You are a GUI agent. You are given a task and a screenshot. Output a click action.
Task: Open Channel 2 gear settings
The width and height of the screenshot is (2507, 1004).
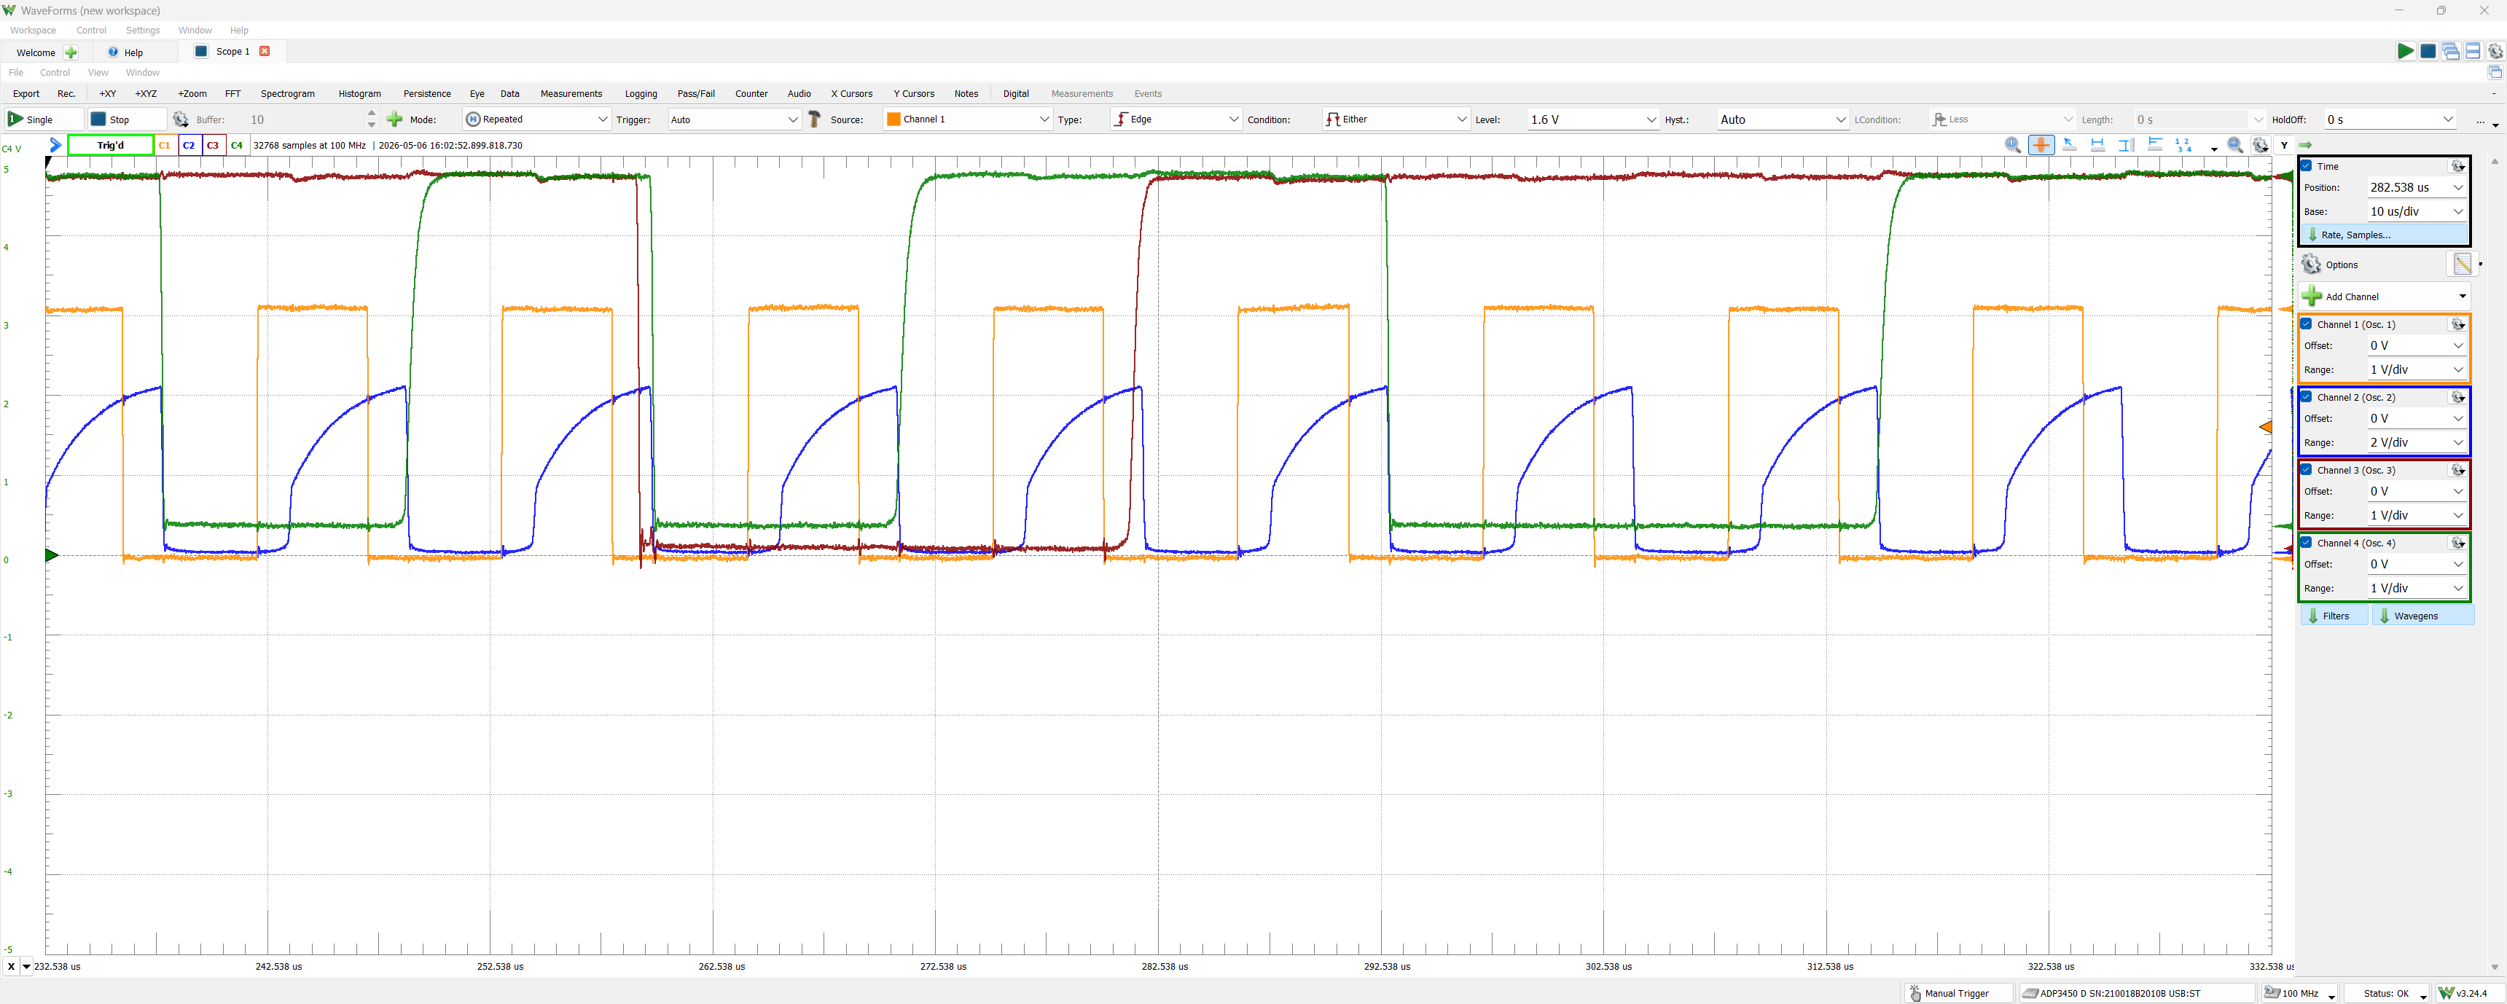[x=2457, y=397]
